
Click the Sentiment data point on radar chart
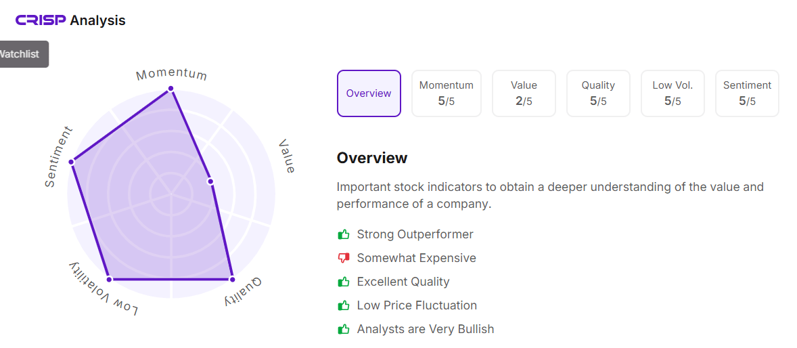[71, 160]
